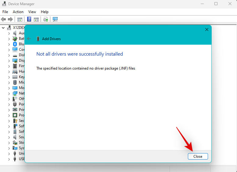The height and width of the screenshot is (172, 237).
Task: Click the monitor icon beside Mo
Action: (x=15, y=88)
